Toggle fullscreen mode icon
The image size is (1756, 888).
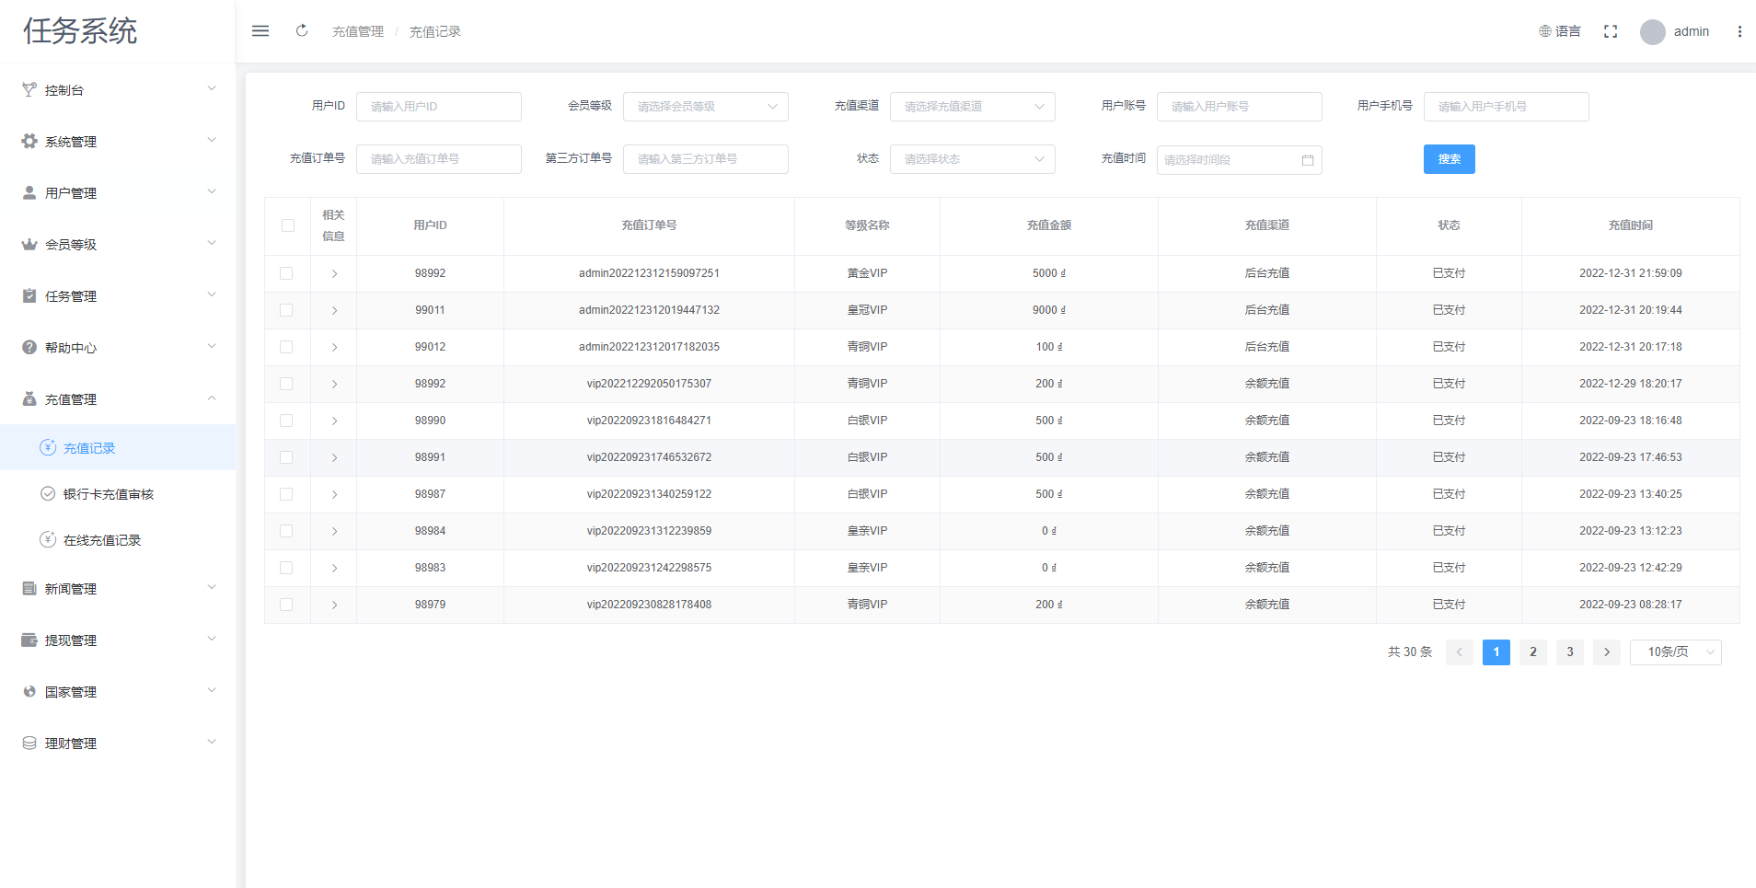pyautogui.click(x=1611, y=31)
